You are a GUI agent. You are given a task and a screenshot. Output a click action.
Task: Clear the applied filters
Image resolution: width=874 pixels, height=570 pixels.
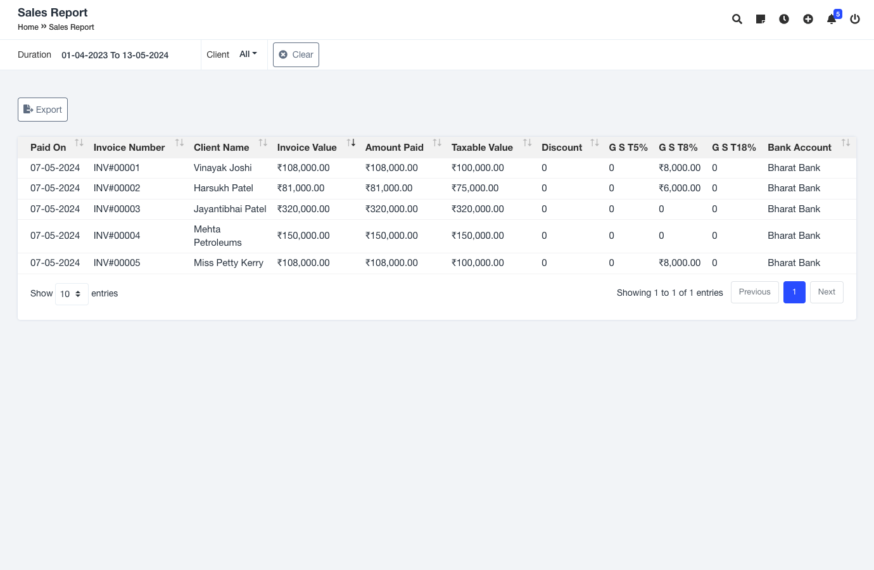pos(296,54)
